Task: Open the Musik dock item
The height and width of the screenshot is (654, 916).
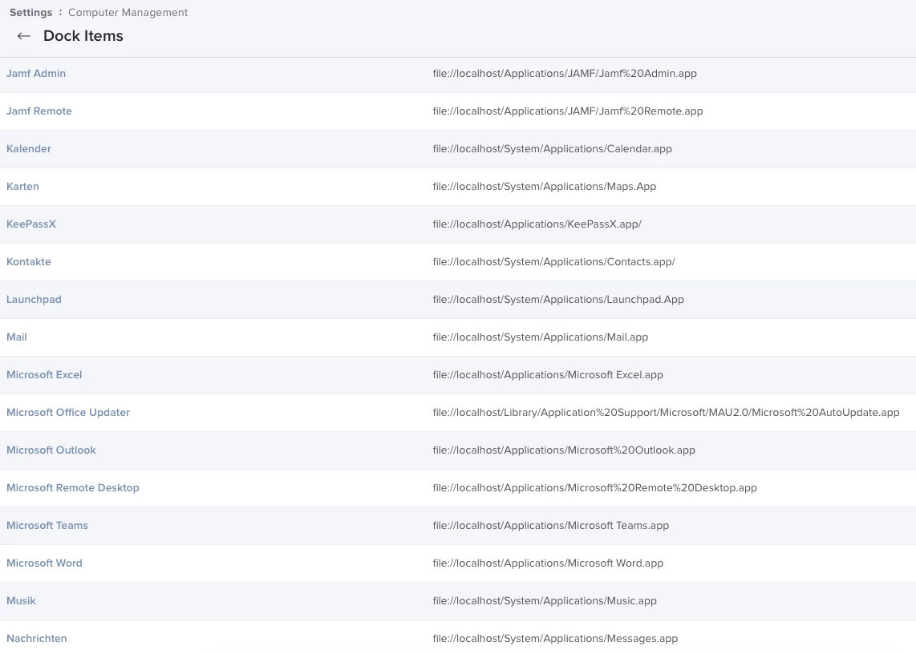Action: pos(21,601)
